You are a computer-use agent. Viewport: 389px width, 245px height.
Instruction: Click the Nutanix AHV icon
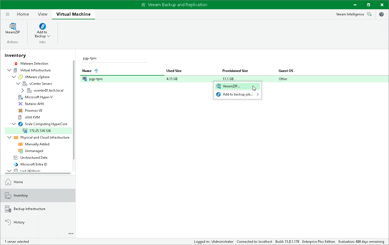20,104
